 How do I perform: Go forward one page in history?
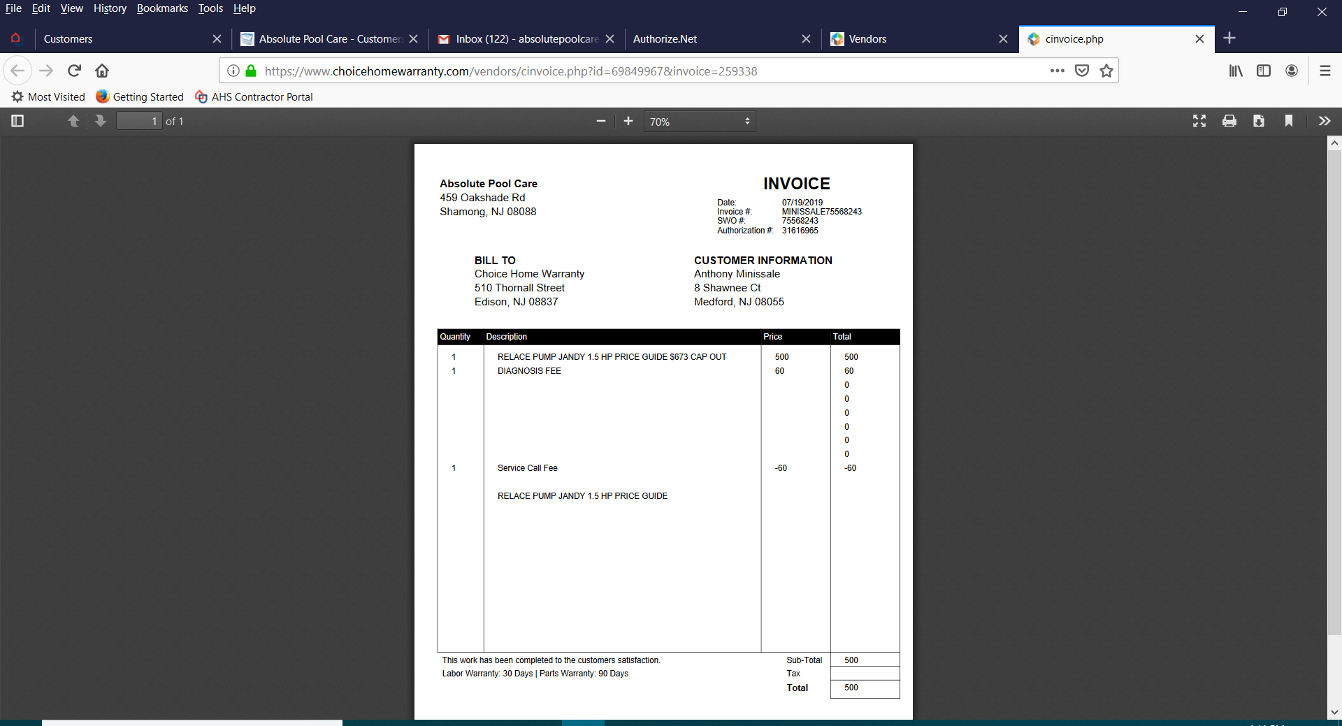click(x=46, y=71)
